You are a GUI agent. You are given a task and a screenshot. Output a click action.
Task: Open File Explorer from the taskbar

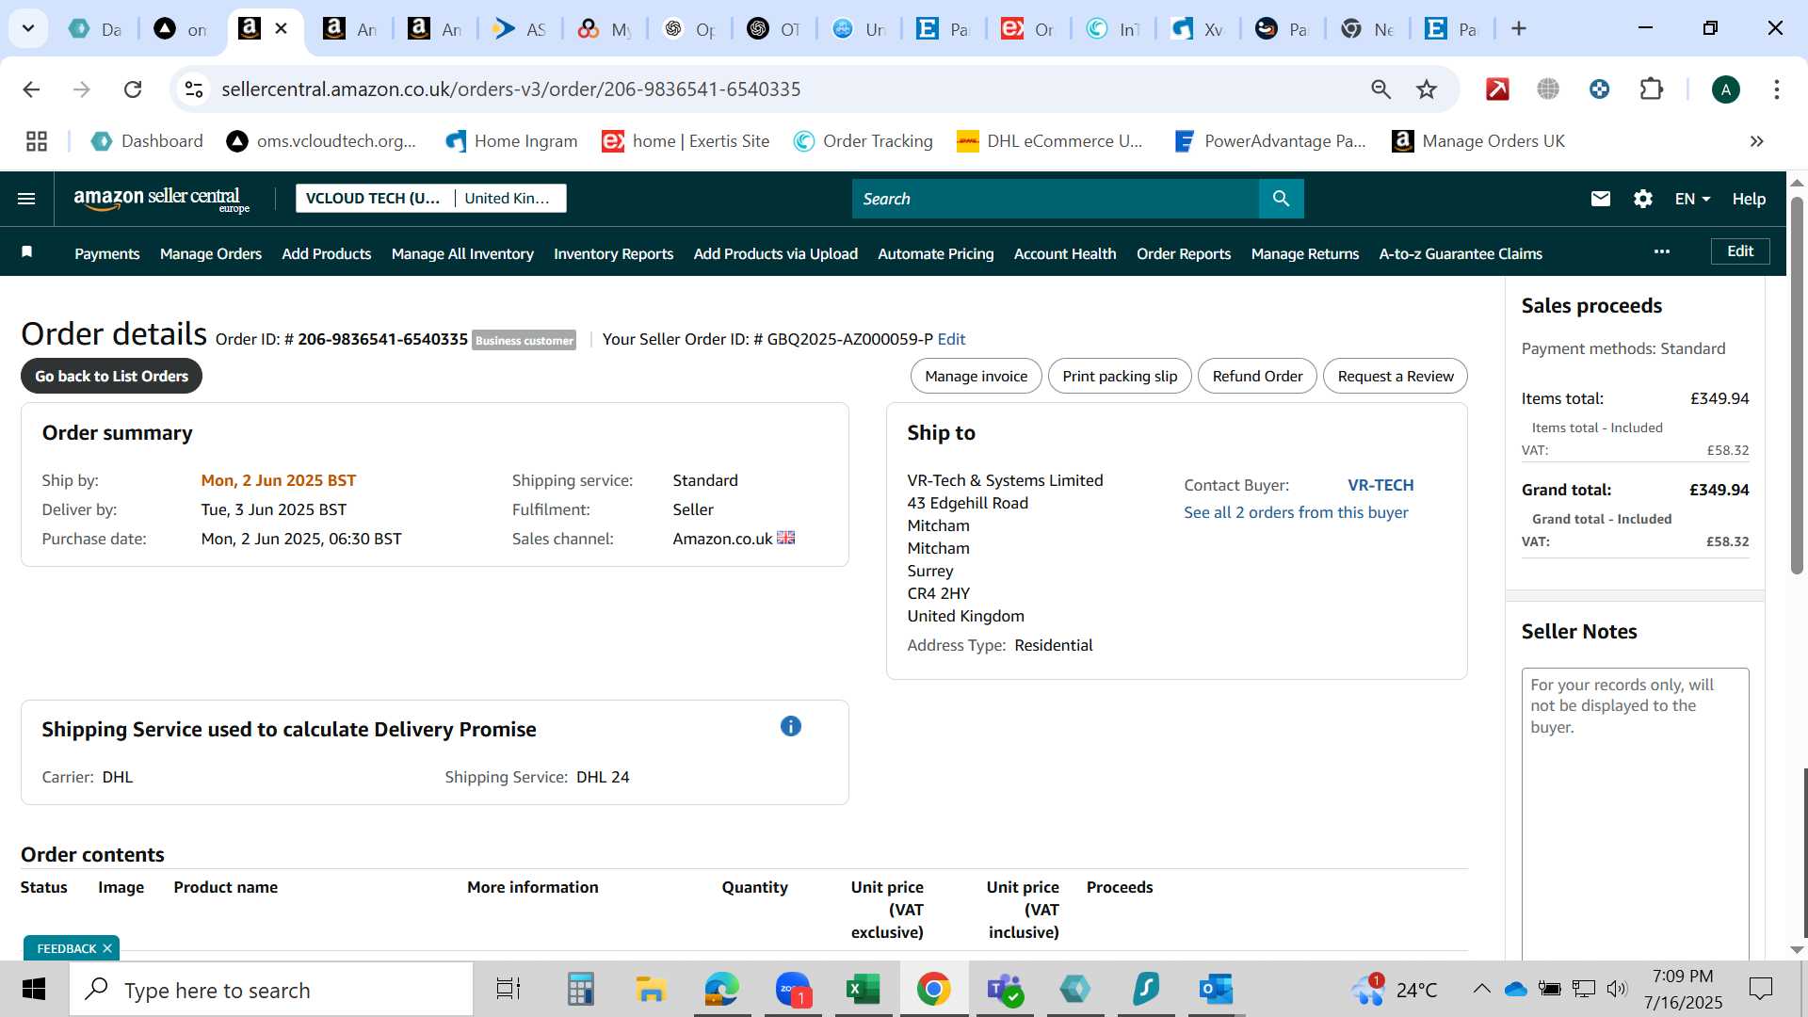point(651,990)
